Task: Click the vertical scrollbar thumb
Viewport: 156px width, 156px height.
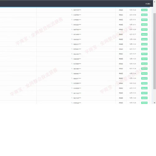Action: coord(154,51)
